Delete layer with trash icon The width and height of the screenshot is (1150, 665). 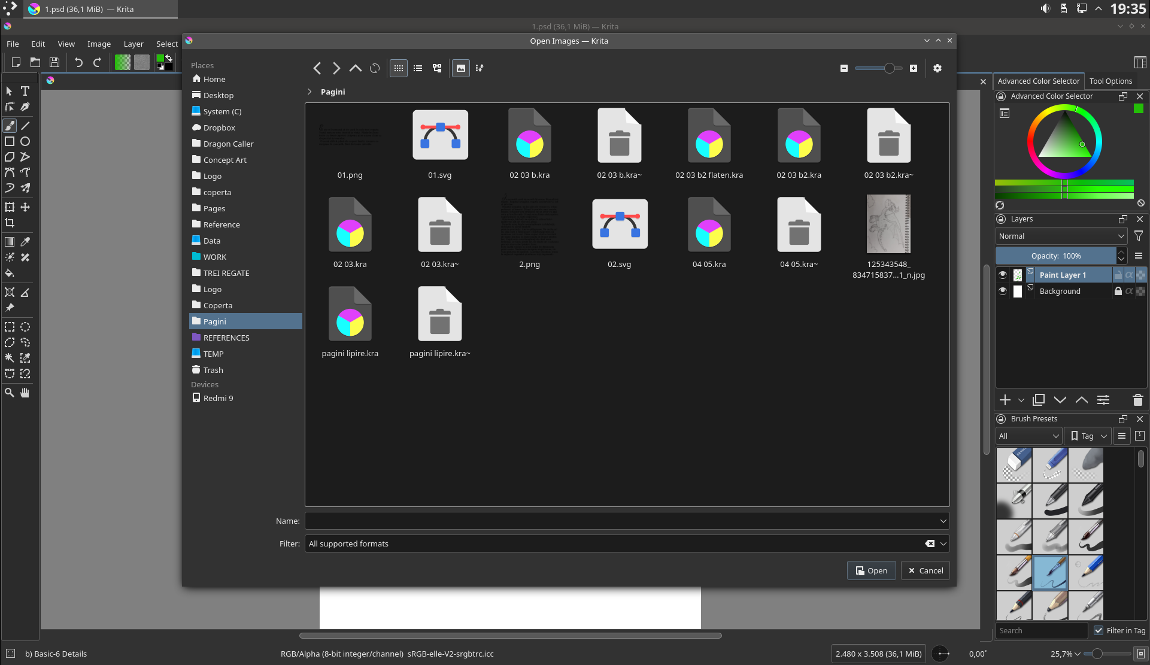point(1138,400)
